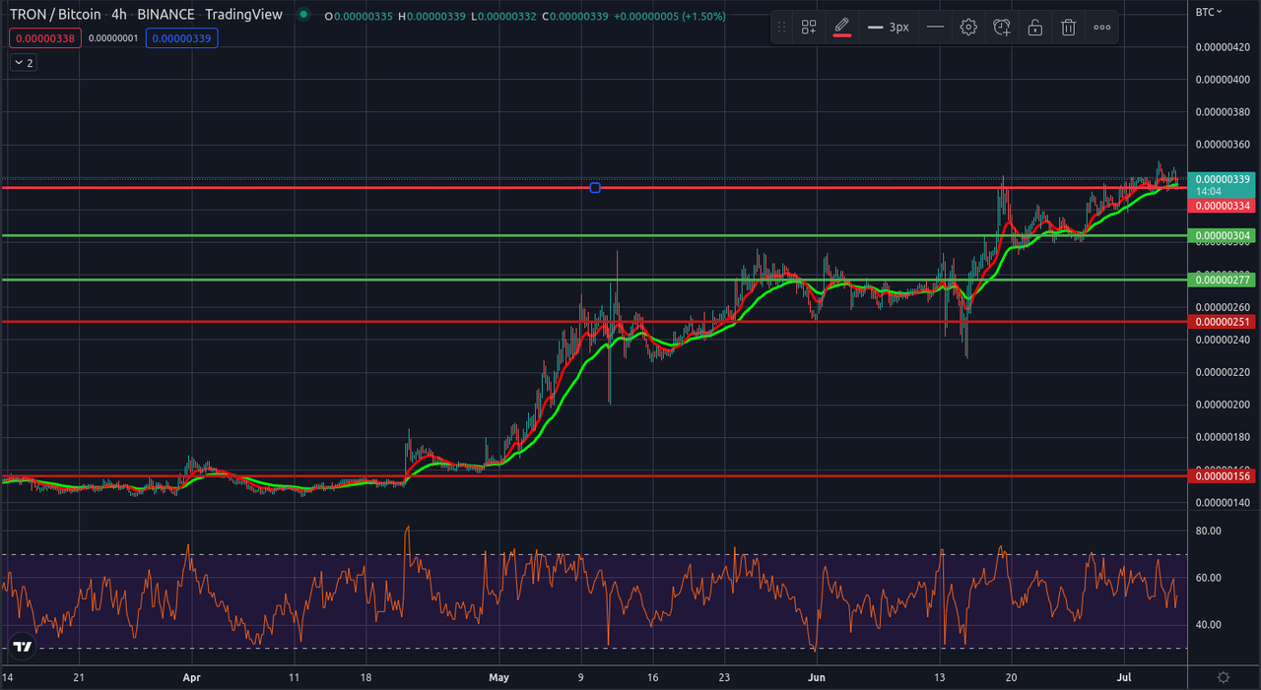Click the 0.00000156 red price label

[x=1221, y=476]
